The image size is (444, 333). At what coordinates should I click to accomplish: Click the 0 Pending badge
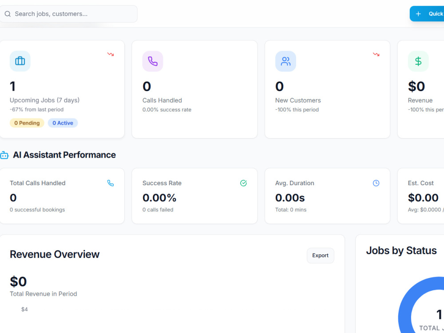pyautogui.click(x=27, y=123)
